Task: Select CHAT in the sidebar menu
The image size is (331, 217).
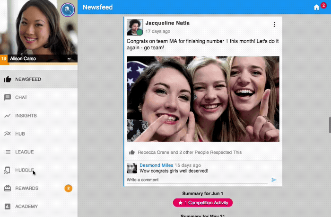Action: point(39,97)
